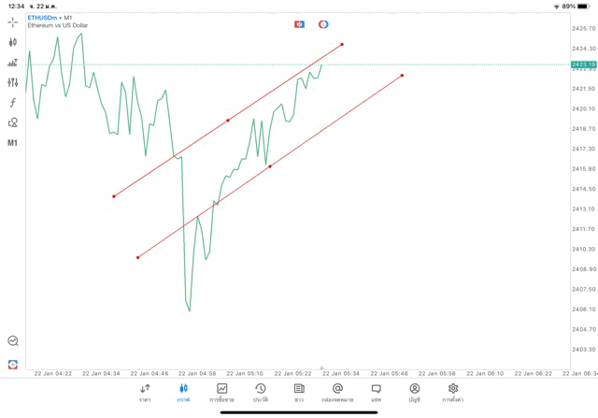Select the crosshair cursor tool
The image size is (598, 418).
coord(13,22)
